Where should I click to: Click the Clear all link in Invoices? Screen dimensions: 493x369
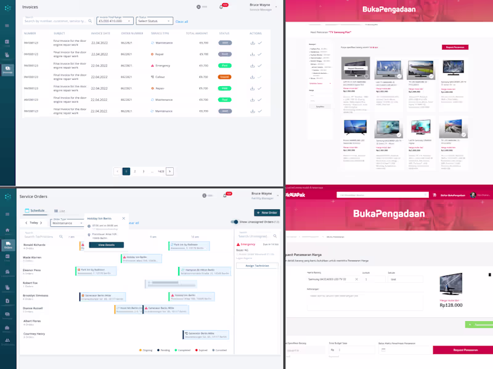182,22
